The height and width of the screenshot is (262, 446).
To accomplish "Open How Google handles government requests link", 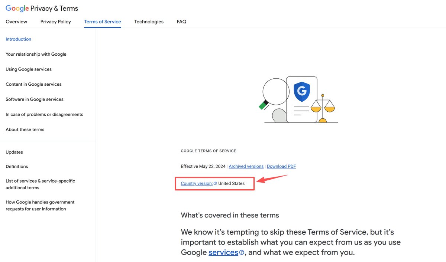I will pyautogui.click(x=40, y=206).
